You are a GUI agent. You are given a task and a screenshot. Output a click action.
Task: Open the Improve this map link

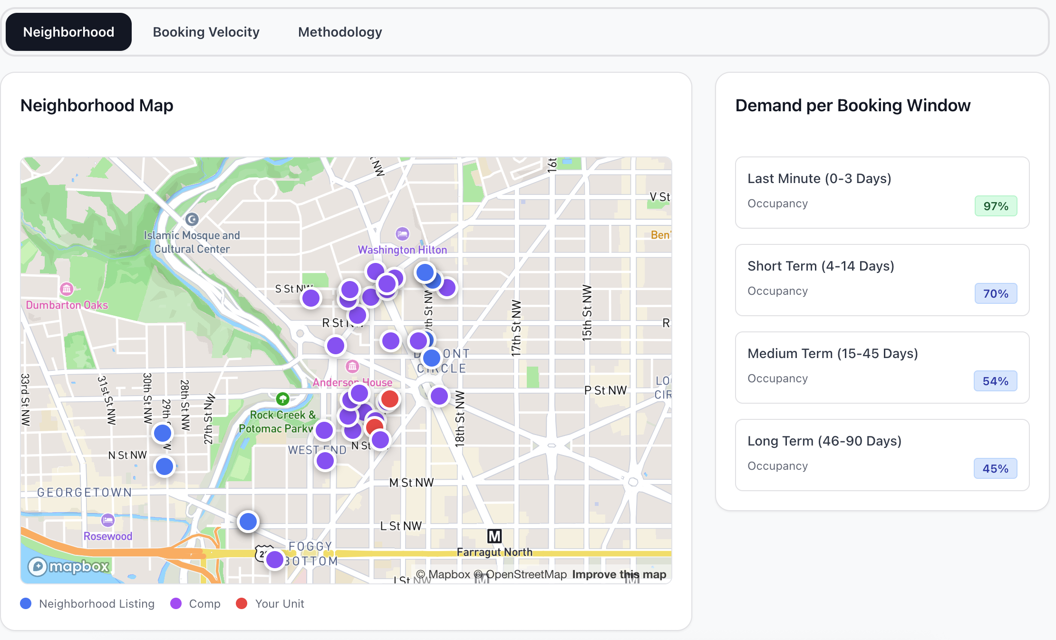619,574
